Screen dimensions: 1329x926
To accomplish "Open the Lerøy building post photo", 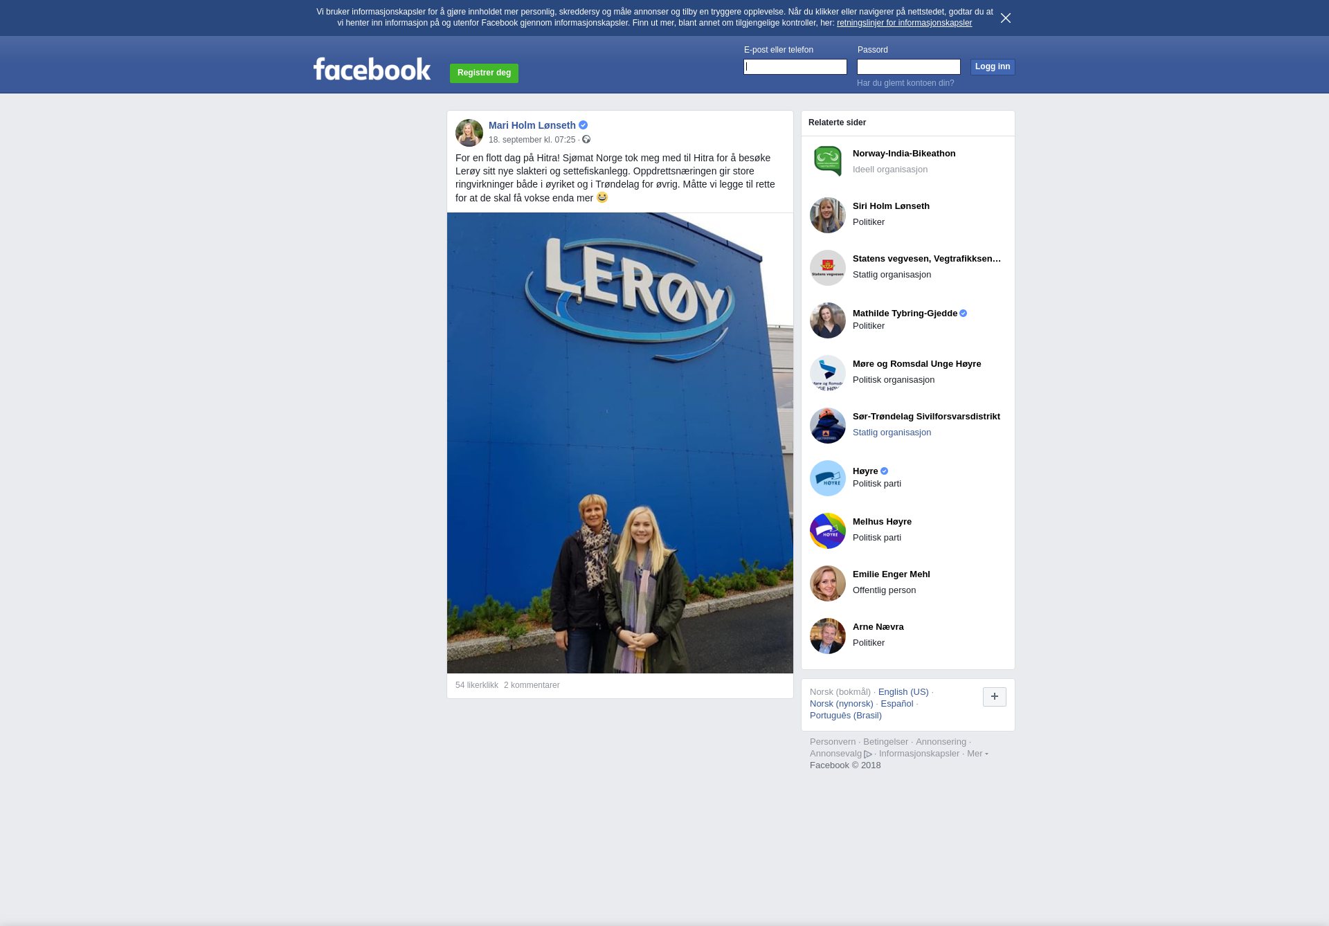I will coord(620,443).
